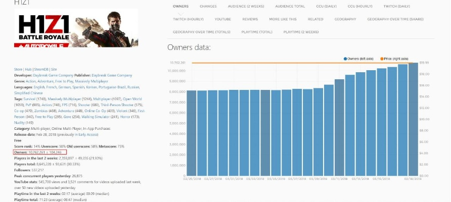Click the orange Price legend dot

pos(382,58)
